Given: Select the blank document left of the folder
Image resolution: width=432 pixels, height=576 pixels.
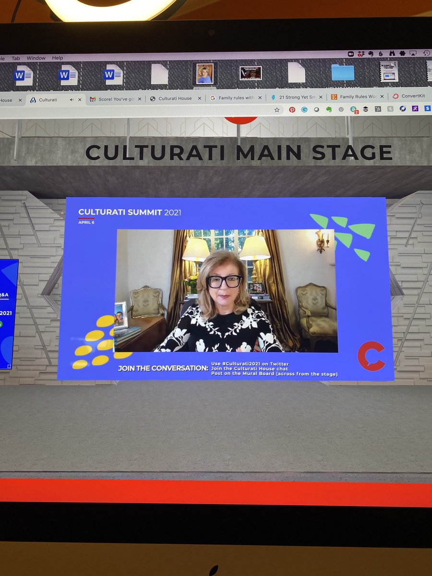Looking at the screenshot, I should 297,72.
